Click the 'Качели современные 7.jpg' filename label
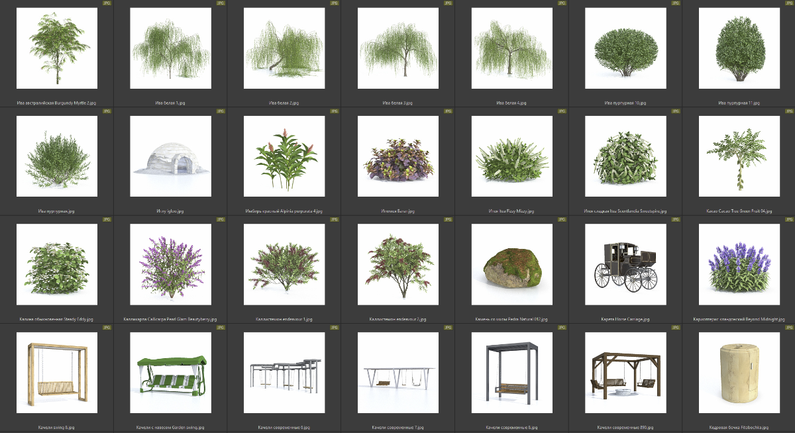Image resolution: width=795 pixels, height=433 pixels. pyautogui.click(x=397, y=427)
